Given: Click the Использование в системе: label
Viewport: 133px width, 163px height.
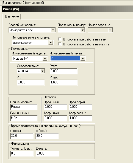Looking at the screenshot, I should [x=31, y=37].
